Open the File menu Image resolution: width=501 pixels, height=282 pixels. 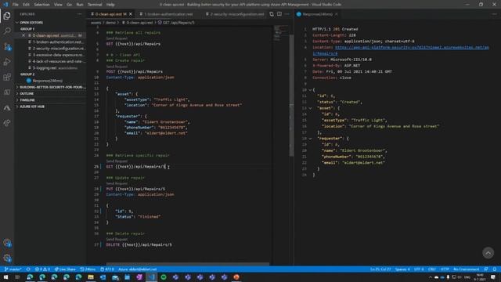click(15, 5)
